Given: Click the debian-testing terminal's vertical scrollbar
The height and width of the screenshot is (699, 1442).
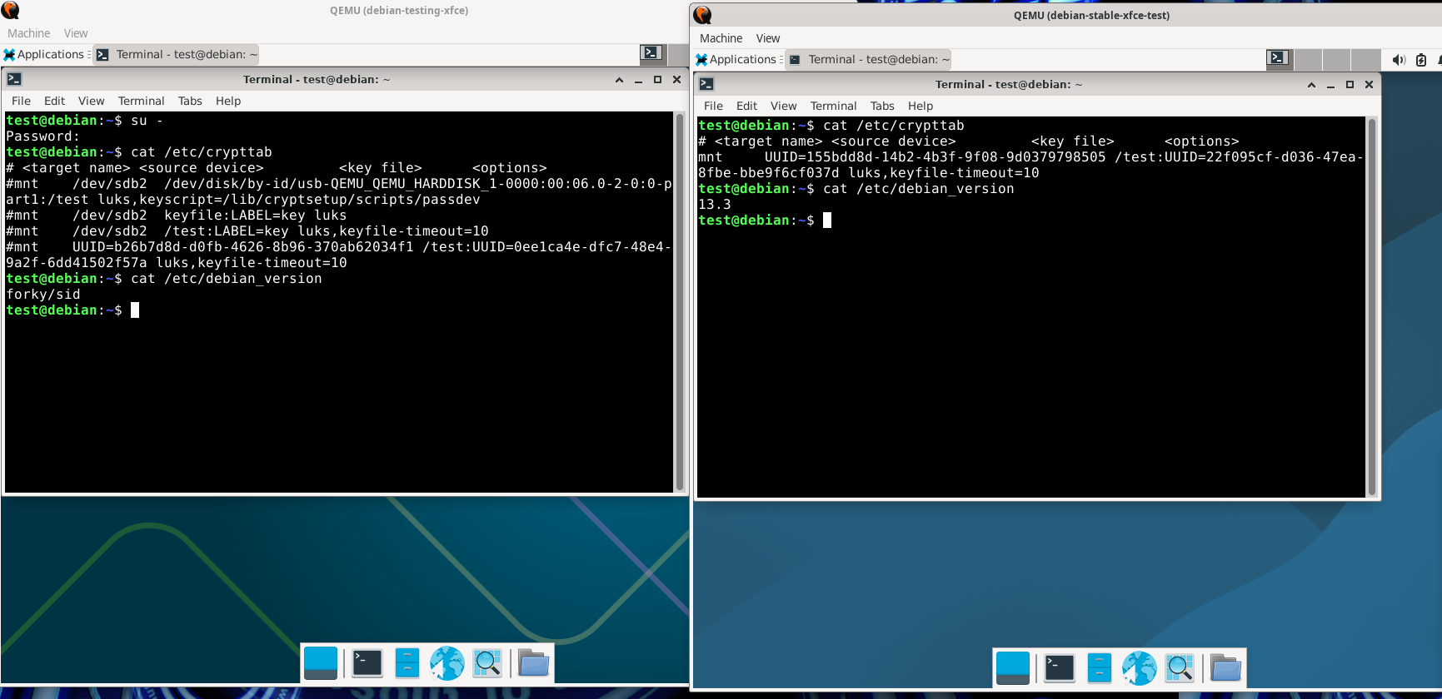Looking at the screenshot, I should click(x=679, y=301).
